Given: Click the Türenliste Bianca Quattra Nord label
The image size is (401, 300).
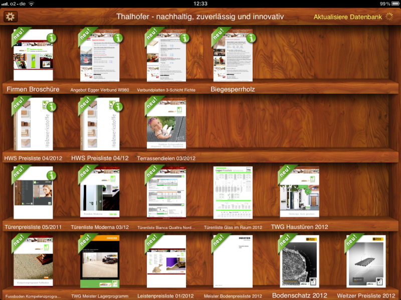Looking at the screenshot, I should point(166,227).
